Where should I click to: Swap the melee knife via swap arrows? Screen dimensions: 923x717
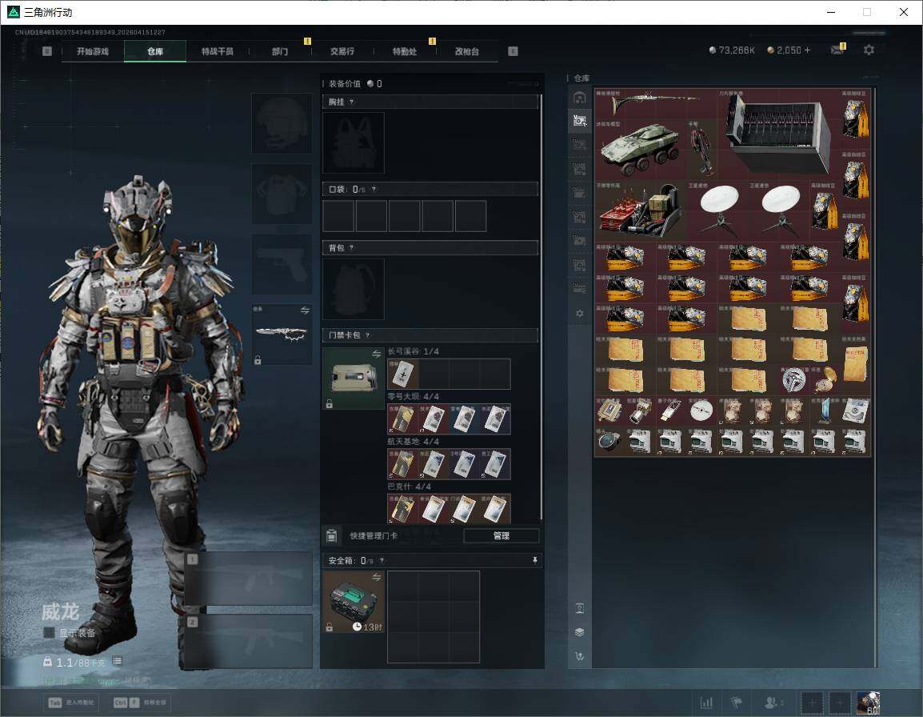point(305,310)
